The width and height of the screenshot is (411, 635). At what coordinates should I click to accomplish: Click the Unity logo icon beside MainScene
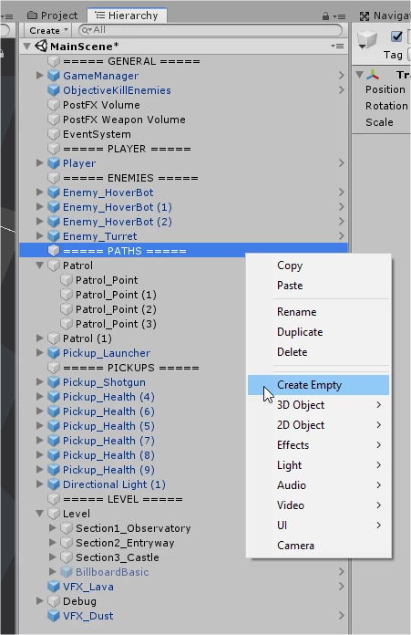pyautogui.click(x=41, y=47)
